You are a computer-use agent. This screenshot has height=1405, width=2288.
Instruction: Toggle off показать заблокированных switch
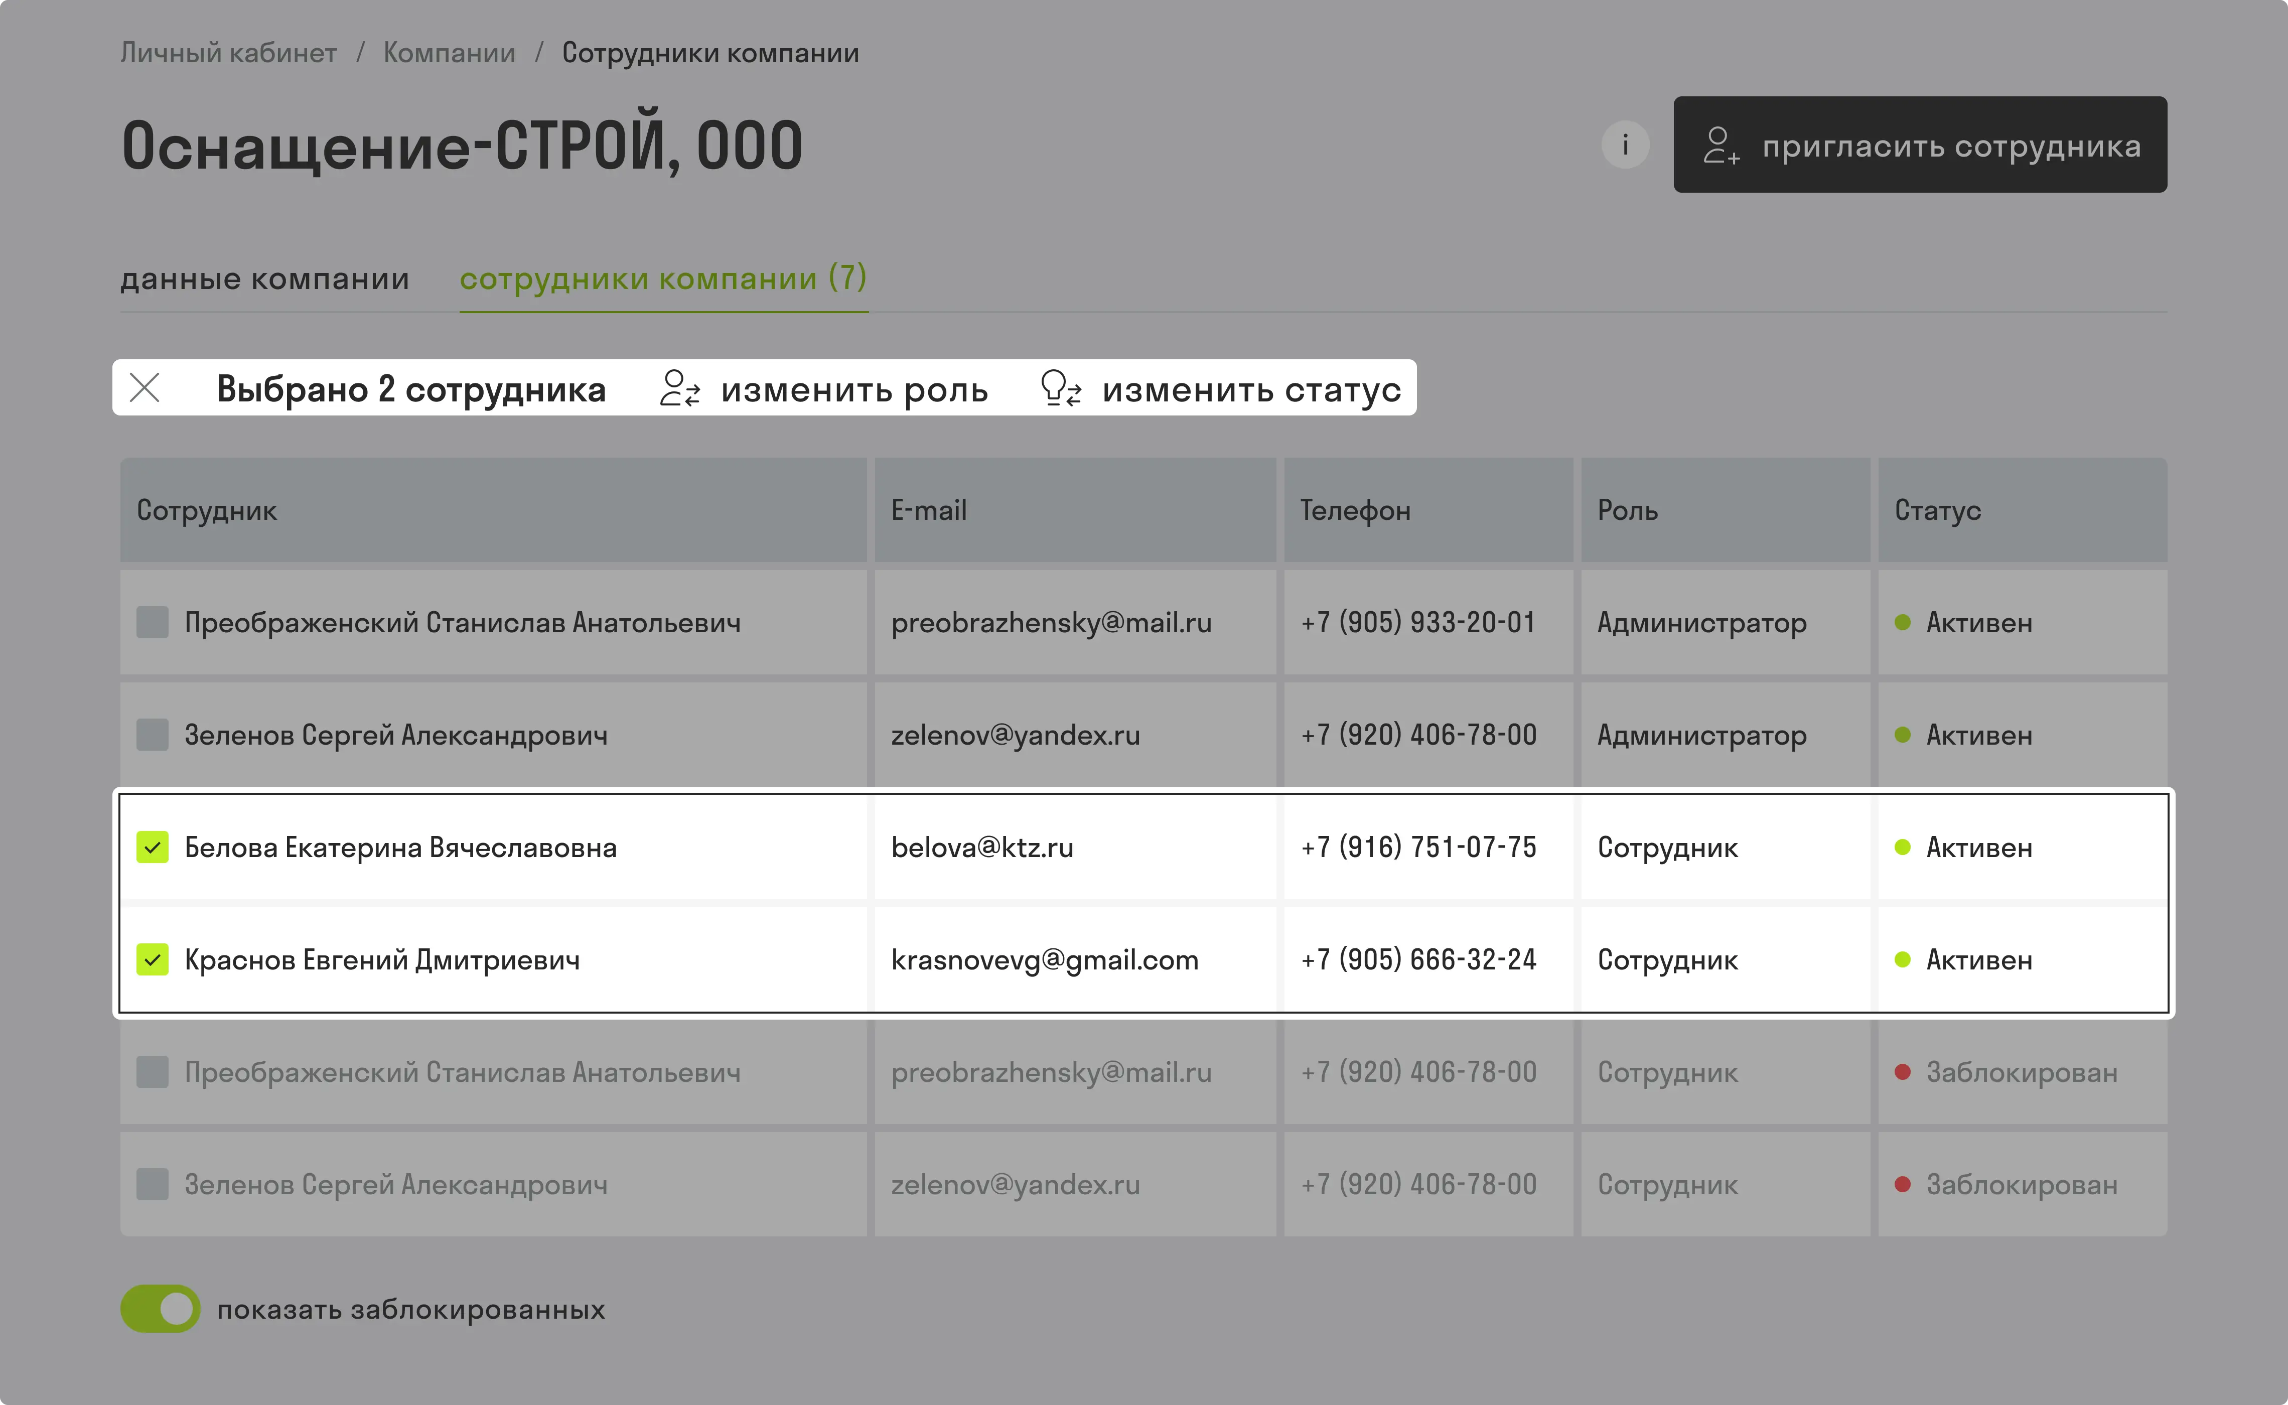[160, 1308]
